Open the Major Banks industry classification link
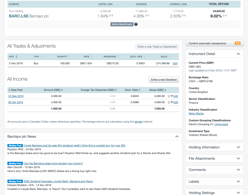 [197, 113]
